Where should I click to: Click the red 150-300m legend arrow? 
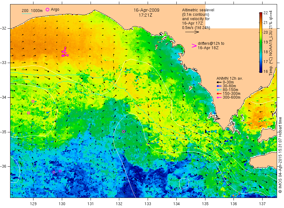[219, 94]
